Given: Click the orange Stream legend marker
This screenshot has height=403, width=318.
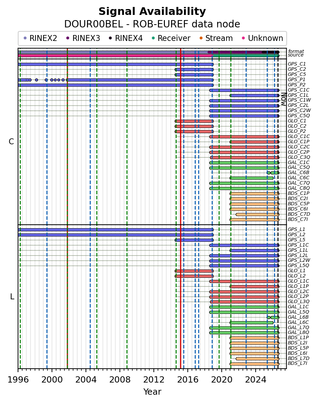Looking at the screenshot, I should tap(201, 38).
